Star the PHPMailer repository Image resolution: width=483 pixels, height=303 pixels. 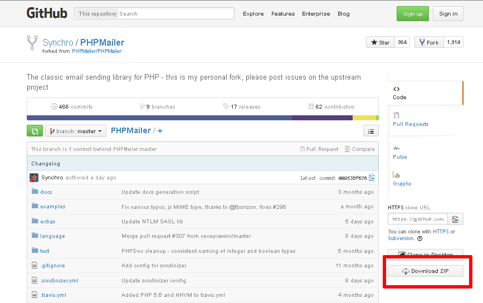pos(380,42)
